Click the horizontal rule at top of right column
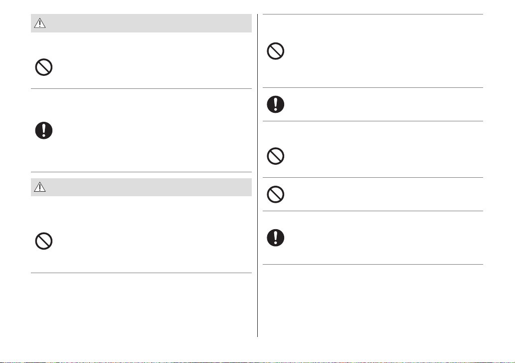Viewport: 515px width, 363px height. coord(373,14)
